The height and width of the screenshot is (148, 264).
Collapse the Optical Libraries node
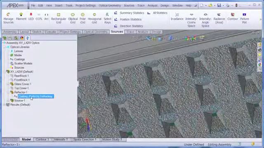pos(4,47)
